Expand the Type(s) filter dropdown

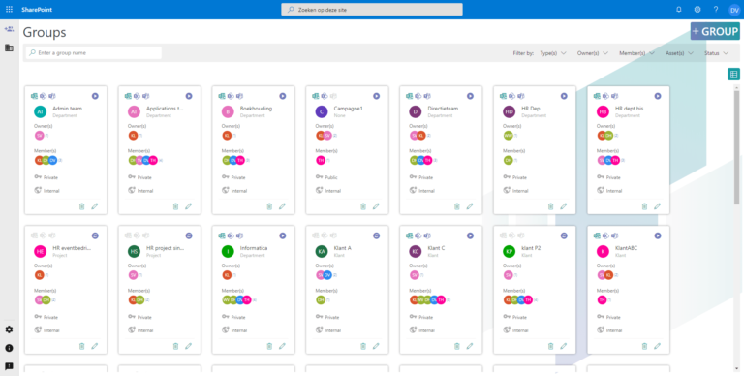click(x=553, y=53)
